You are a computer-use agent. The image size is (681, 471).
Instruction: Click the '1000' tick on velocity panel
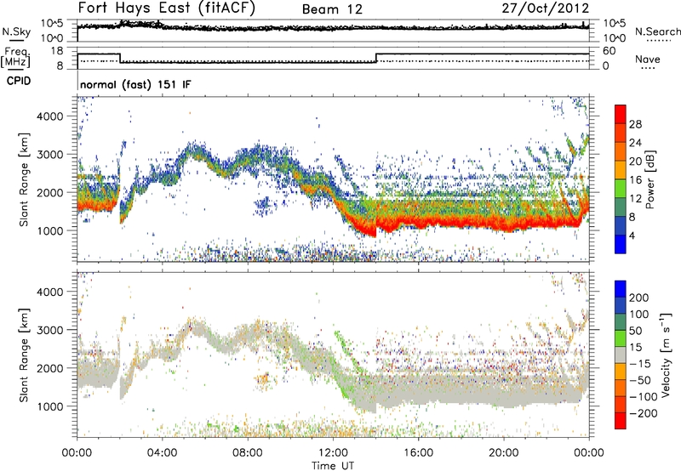coord(49,406)
